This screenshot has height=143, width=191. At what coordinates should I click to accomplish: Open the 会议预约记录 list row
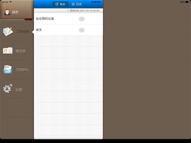pyautogui.click(x=68, y=19)
